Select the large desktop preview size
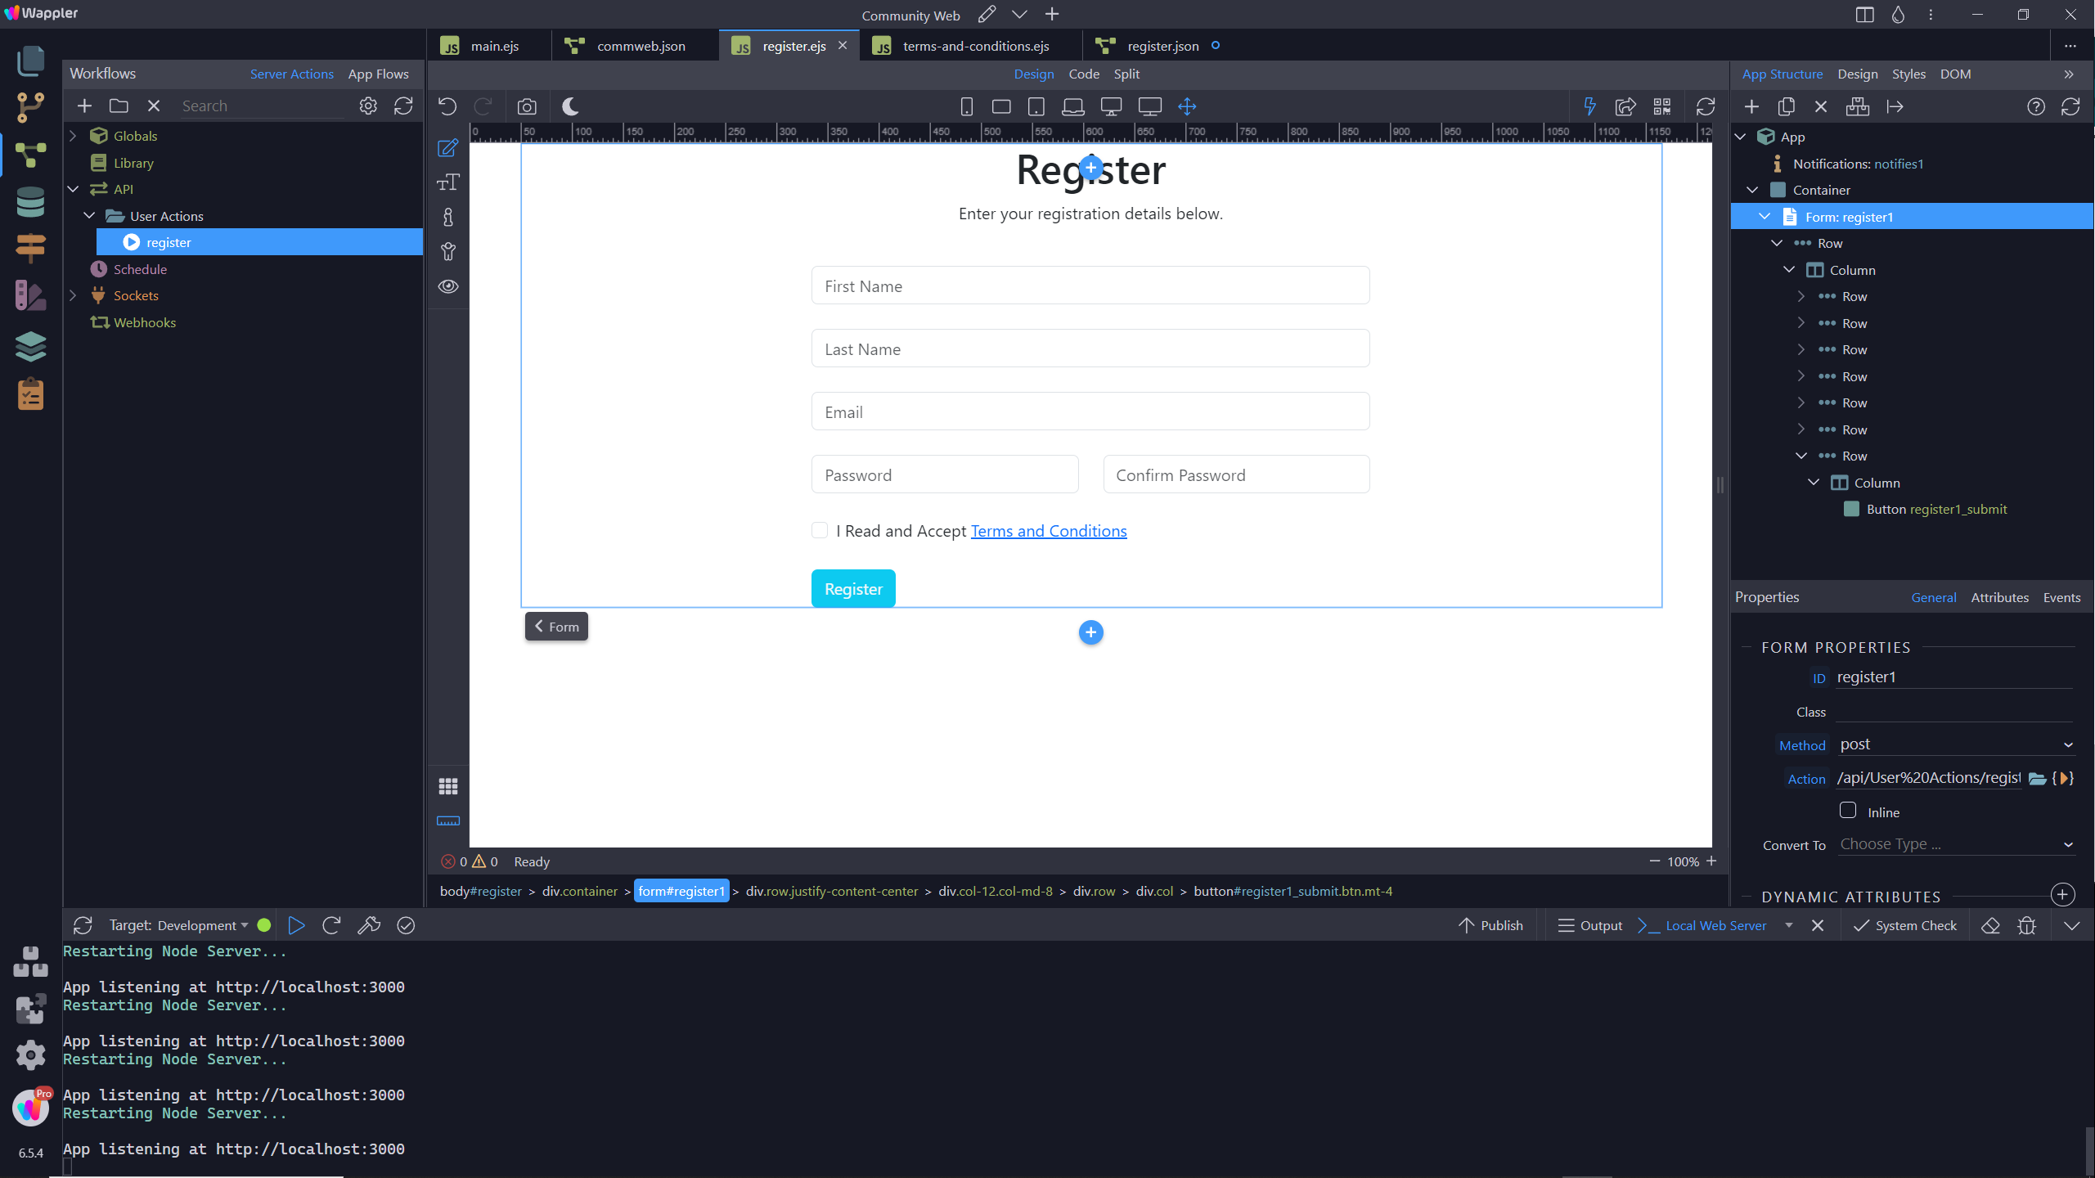The image size is (2095, 1178). 1150,106
